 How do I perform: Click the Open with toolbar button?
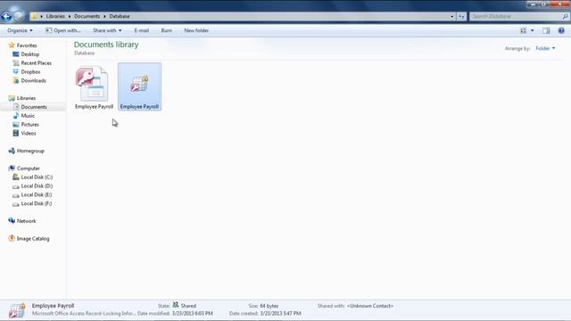click(x=63, y=30)
